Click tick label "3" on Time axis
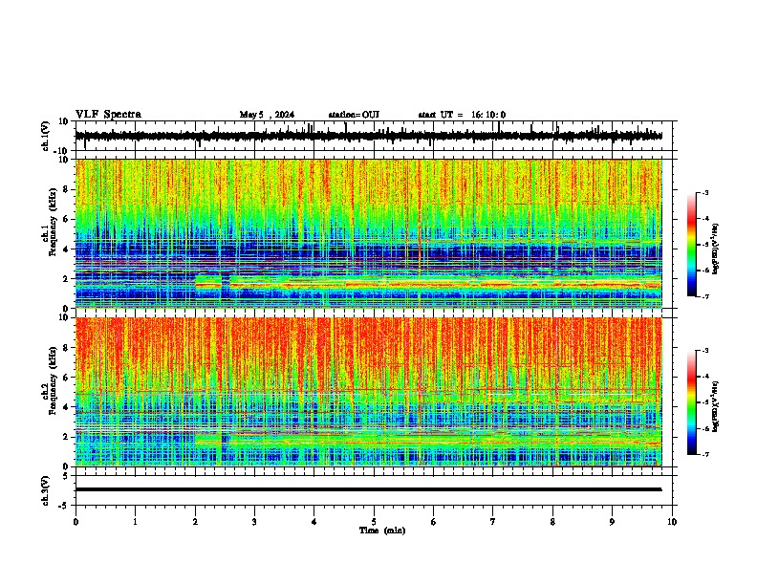The height and width of the screenshot is (585, 757). (x=254, y=522)
